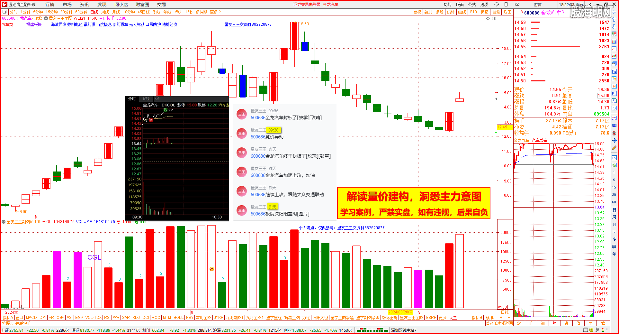Toggle the panel layout icon above chart
Screen dimensions: 619x334
pos(494,18)
